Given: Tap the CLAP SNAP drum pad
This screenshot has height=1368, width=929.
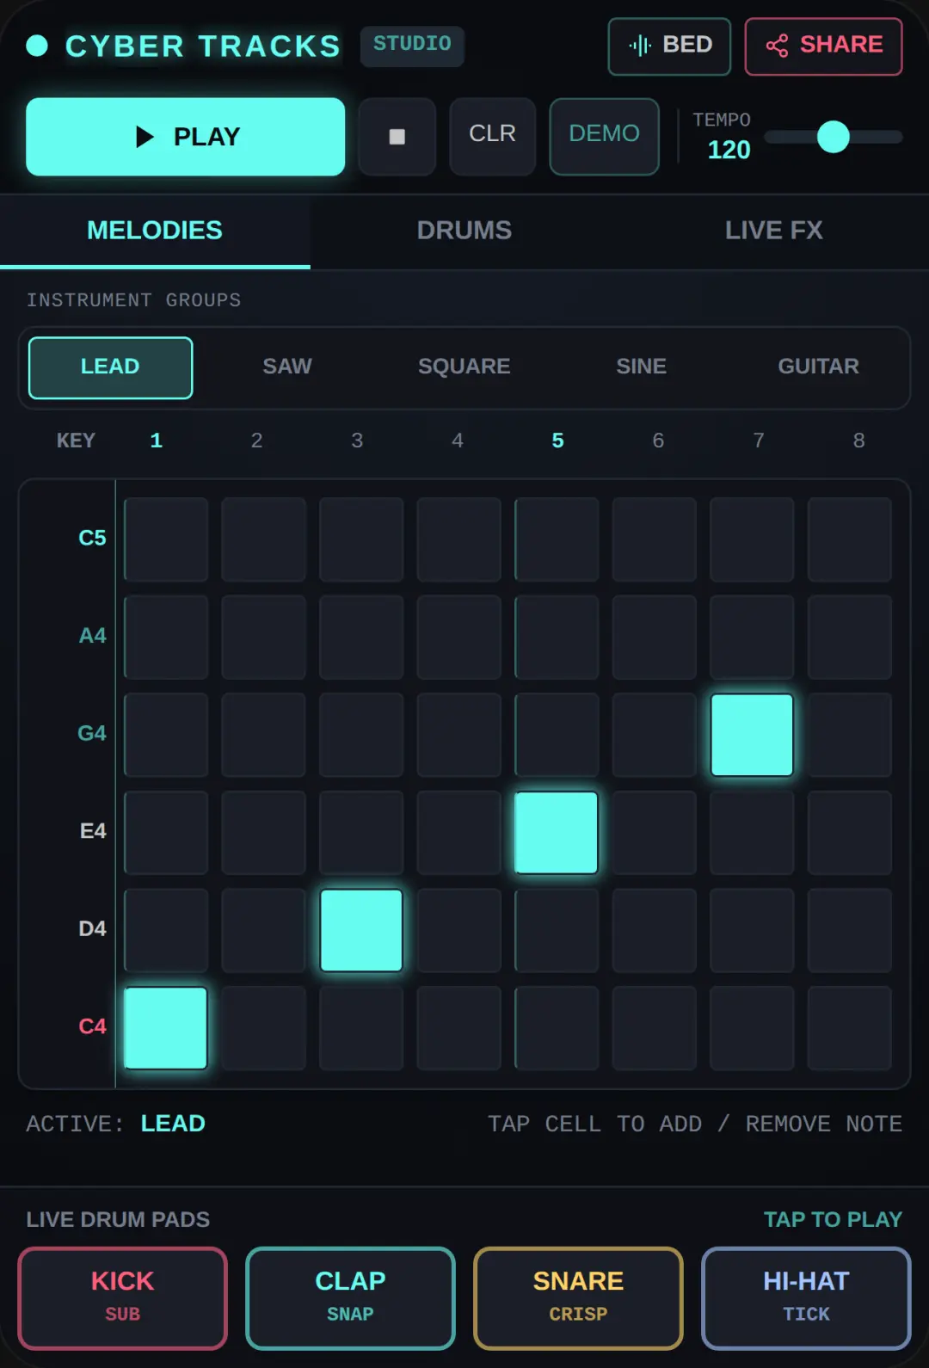Looking at the screenshot, I should point(350,1297).
